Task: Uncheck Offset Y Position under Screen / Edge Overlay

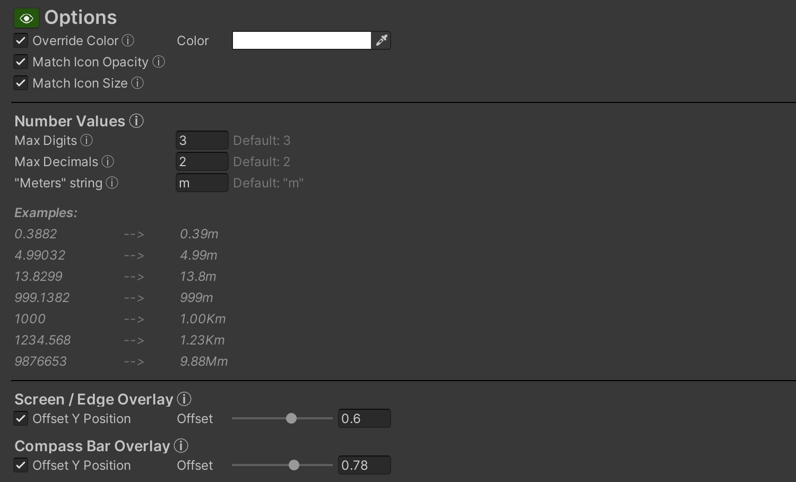Action: pos(21,418)
